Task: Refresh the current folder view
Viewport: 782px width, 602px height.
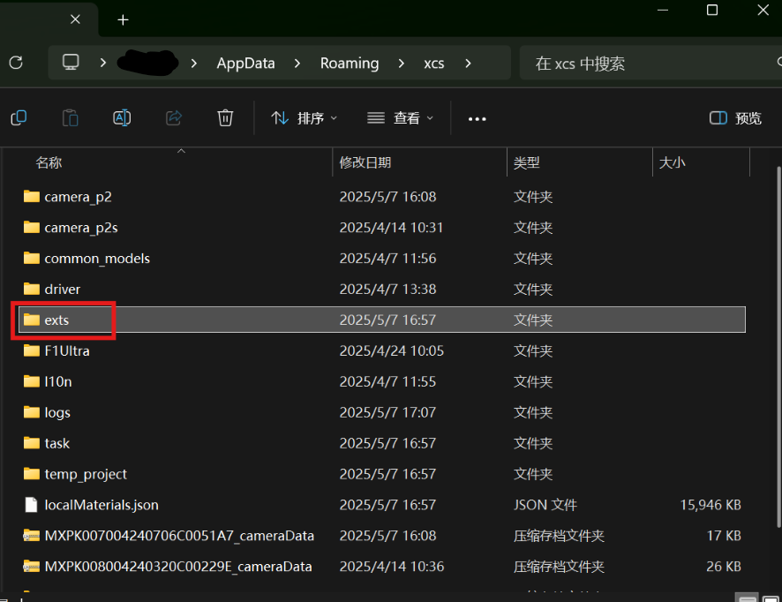Action: point(16,63)
